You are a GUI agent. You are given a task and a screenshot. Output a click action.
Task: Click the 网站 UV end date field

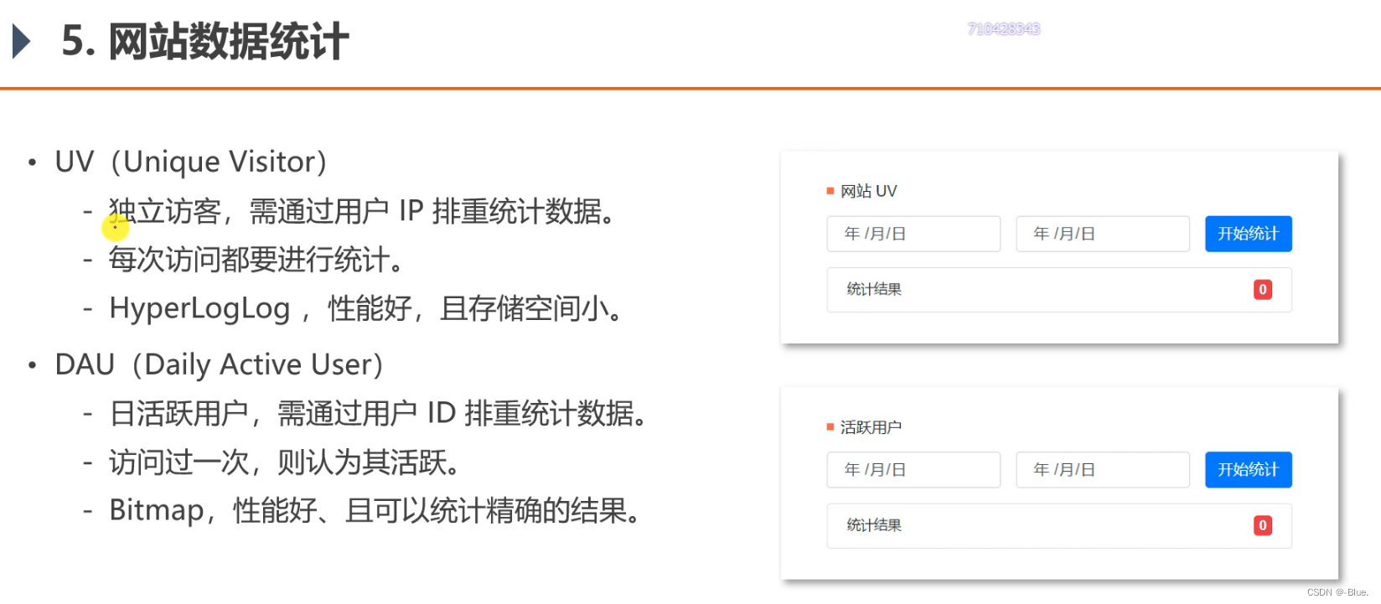point(1103,234)
